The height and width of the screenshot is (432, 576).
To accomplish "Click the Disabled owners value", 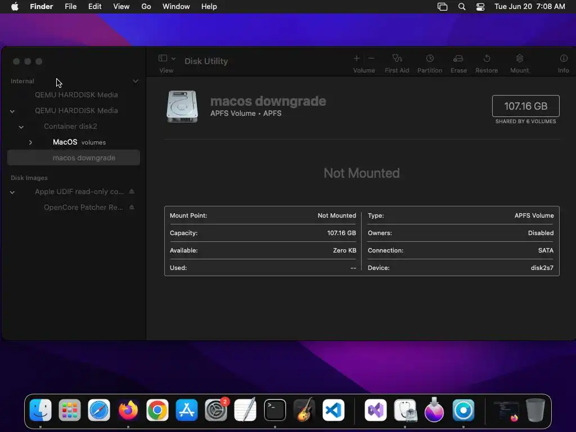I will point(541,233).
